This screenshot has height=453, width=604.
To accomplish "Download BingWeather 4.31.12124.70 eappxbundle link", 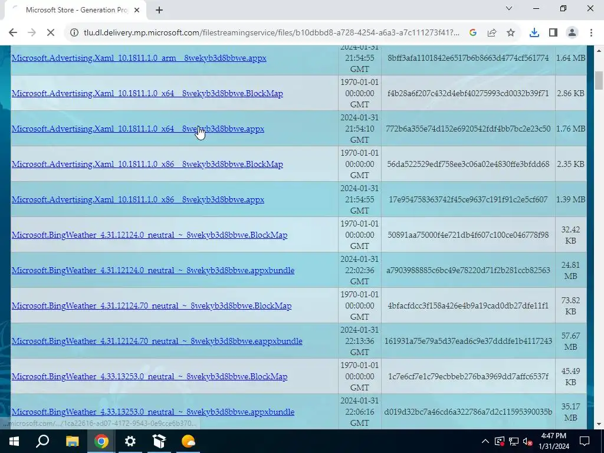I will (157, 342).
